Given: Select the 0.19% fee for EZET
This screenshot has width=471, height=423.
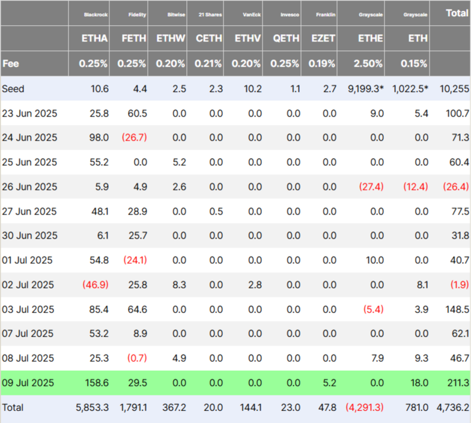Looking at the screenshot, I should (x=322, y=64).
